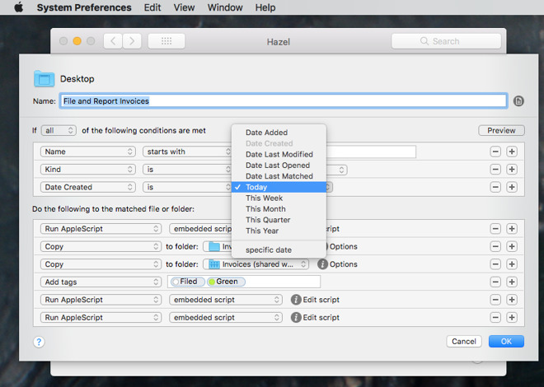Open the Add tags action dropdown

[x=101, y=282]
